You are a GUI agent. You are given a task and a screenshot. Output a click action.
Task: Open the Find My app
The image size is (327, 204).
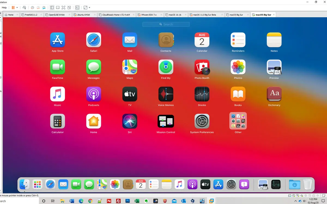coord(166,67)
